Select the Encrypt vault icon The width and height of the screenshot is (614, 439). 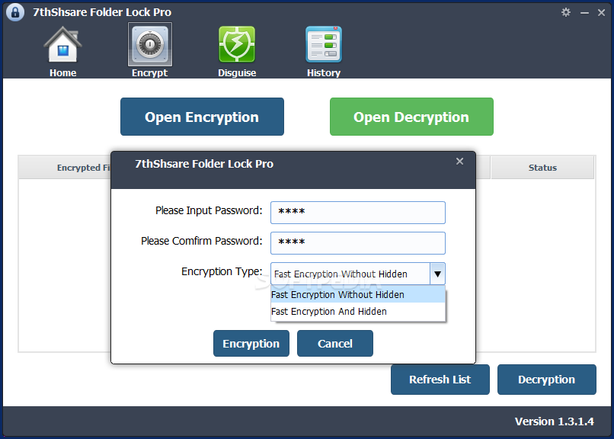point(150,44)
